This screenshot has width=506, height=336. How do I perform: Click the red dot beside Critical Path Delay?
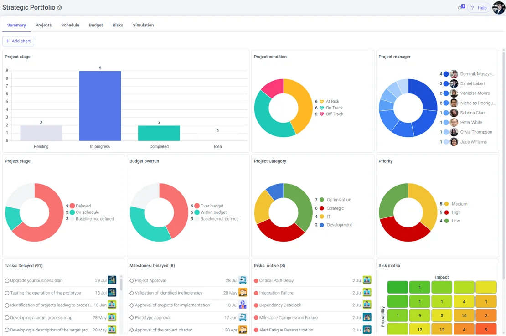[x=256, y=281]
